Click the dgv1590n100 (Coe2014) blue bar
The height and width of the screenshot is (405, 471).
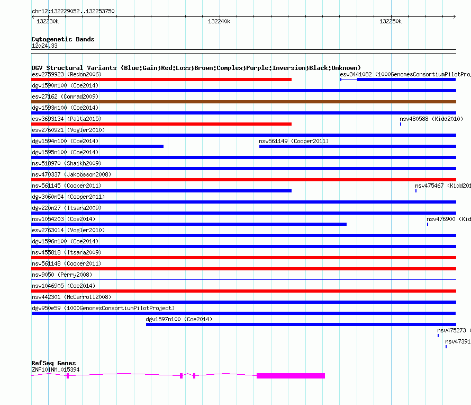[x=243, y=91]
